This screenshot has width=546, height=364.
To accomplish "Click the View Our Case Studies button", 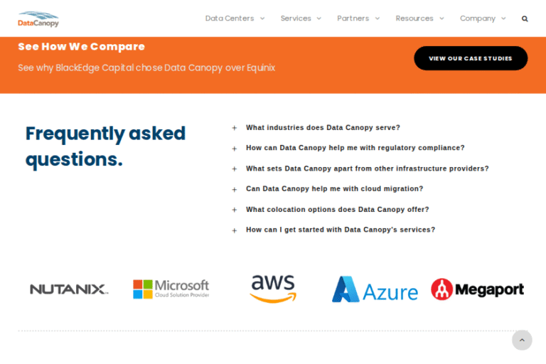I will click(x=471, y=58).
